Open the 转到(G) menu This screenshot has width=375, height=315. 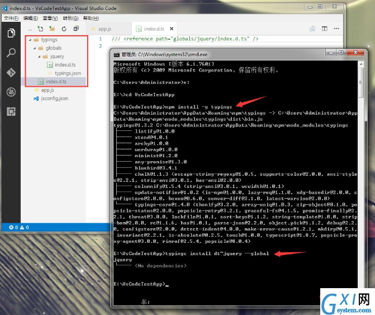coord(70,18)
